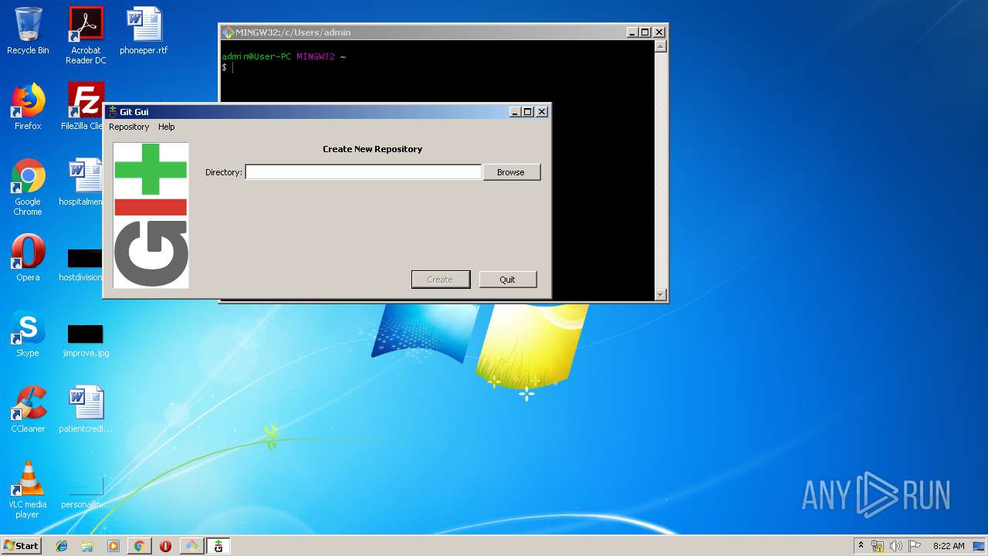Switch to the Git Bash taskbar button
The width and height of the screenshot is (988, 556).
[191, 546]
